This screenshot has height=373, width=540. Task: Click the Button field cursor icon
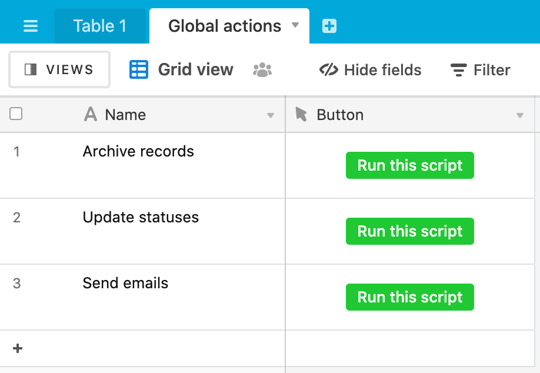tap(301, 114)
